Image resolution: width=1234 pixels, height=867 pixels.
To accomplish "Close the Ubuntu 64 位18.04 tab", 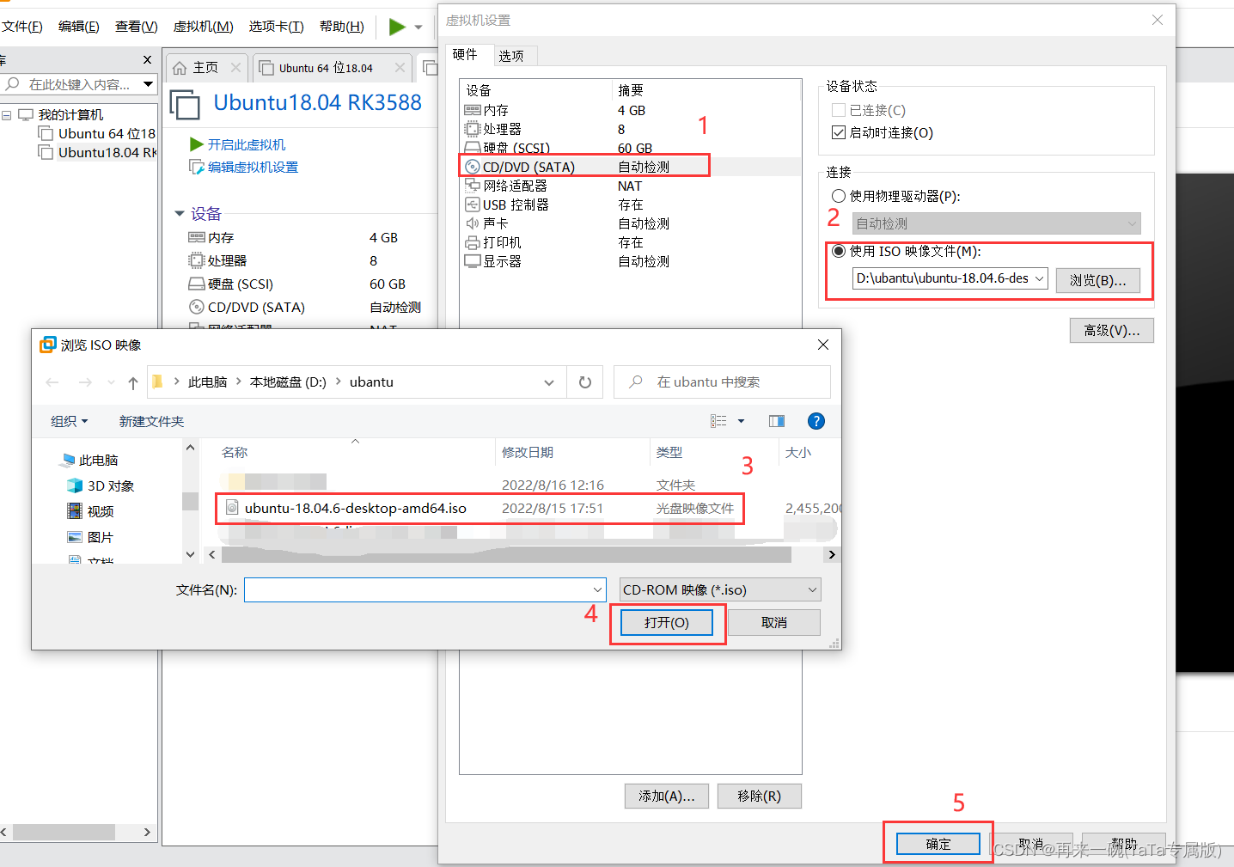I will pos(400,67).
